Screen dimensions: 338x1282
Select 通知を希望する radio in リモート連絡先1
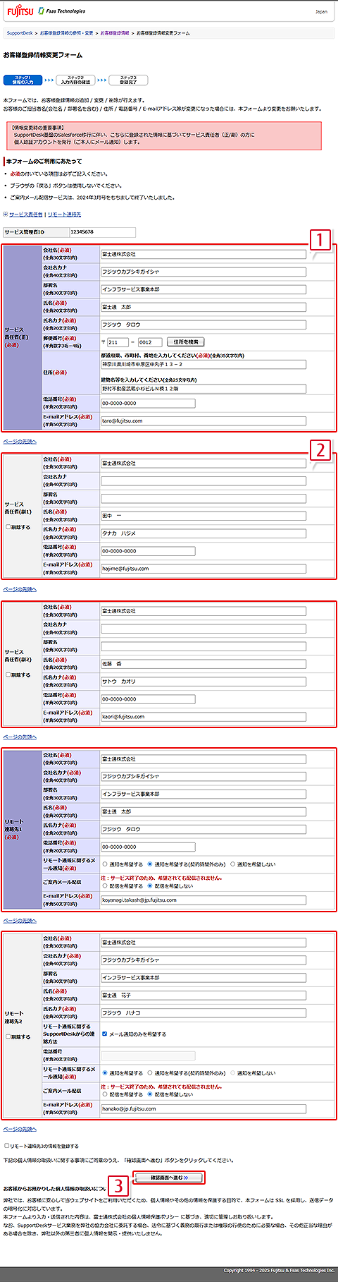(x=105, y=864)
